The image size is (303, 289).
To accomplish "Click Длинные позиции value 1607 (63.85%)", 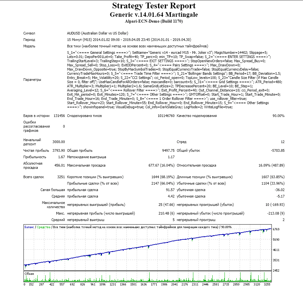I will [x=273, y=177].
